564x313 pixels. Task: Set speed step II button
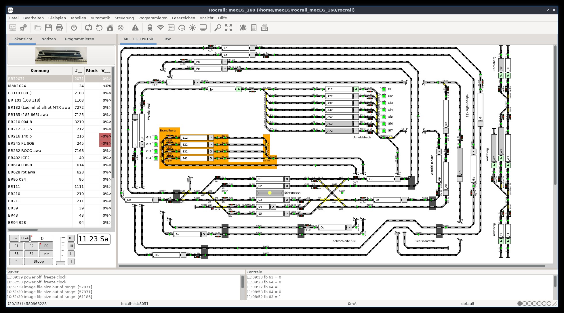click(71, 254)
